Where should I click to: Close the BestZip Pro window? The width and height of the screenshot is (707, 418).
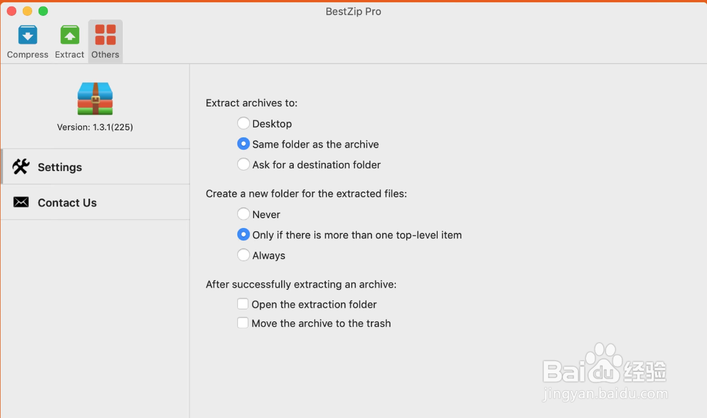[x=11, y=11]
